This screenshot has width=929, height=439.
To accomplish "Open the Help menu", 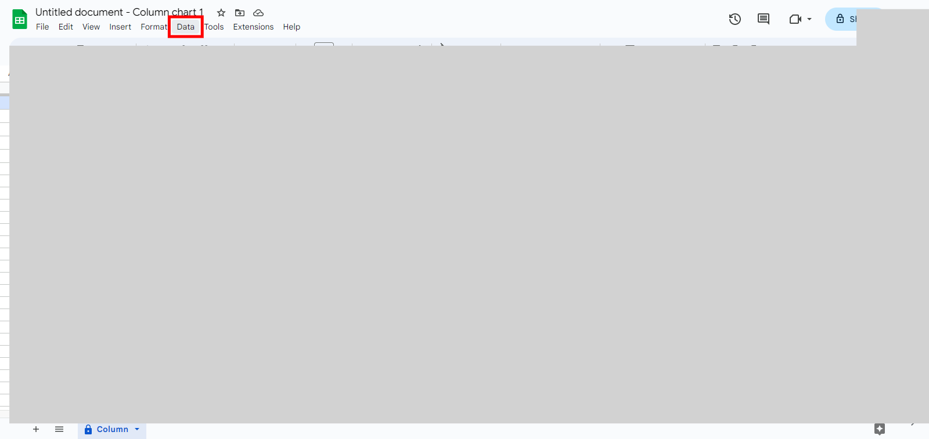I will click(291, 27).
